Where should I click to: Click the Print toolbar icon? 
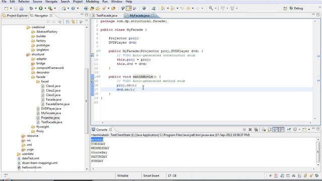coord(22,9)
